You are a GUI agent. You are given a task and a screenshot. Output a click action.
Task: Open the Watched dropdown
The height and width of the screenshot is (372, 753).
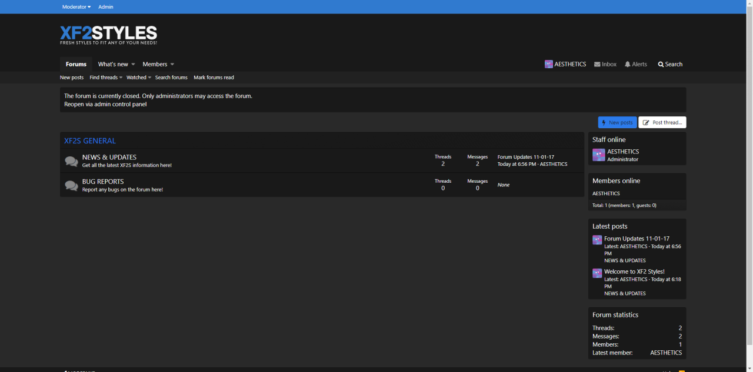pyautogui.click(x=139, y=78)
